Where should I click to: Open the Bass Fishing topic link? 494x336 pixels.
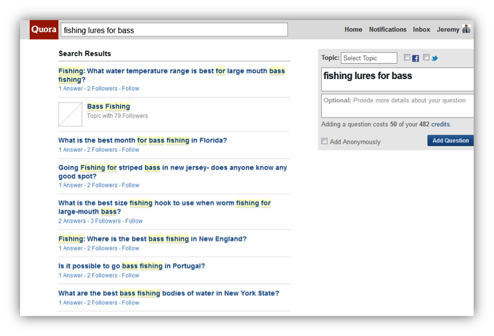tap(108, 107)
